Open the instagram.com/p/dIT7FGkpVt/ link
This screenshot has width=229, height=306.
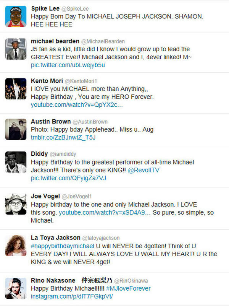click(x=72, y=296)
